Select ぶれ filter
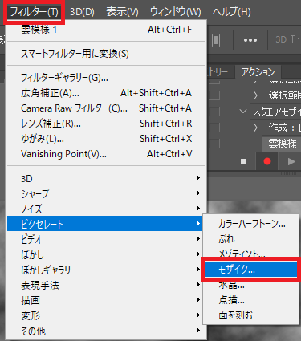The height and width of the screenshot is (341, 301). point(251,239)
